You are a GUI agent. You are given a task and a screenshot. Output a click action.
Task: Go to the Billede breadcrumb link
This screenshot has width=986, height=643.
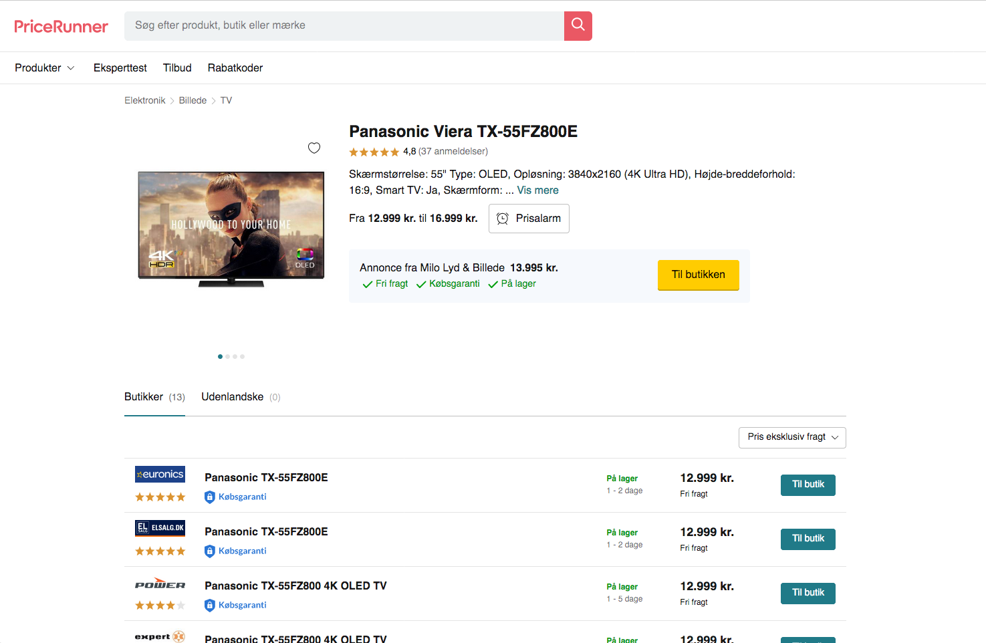click(193, 100)
